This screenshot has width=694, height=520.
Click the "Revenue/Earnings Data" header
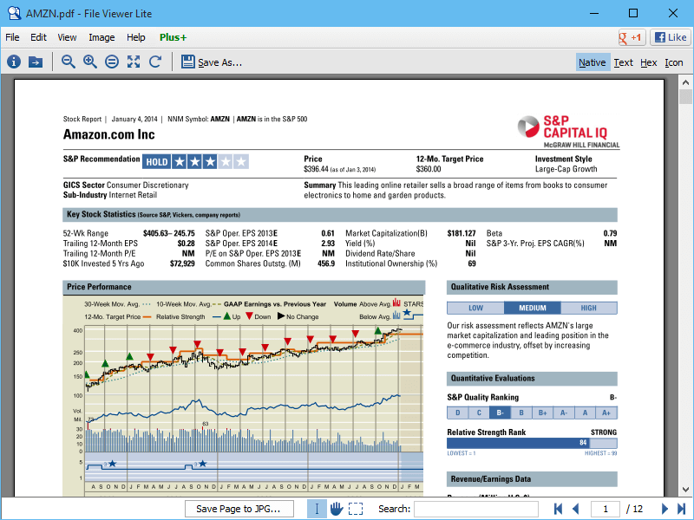(532, 479)
